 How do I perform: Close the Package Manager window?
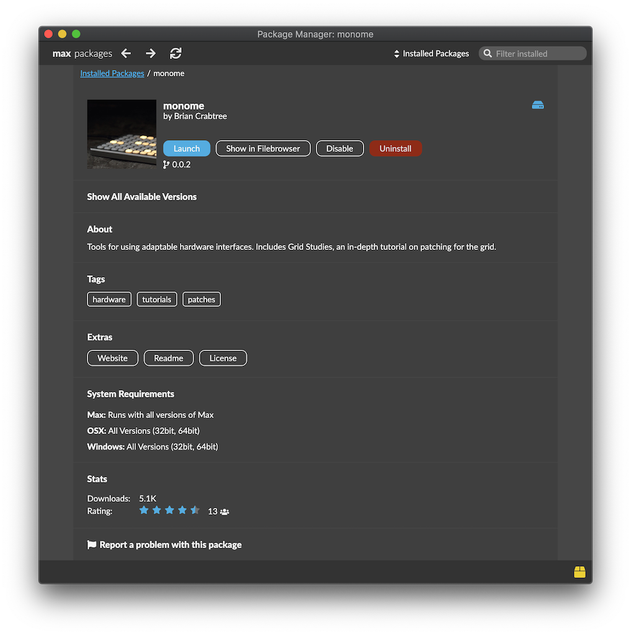click(48, 34)
